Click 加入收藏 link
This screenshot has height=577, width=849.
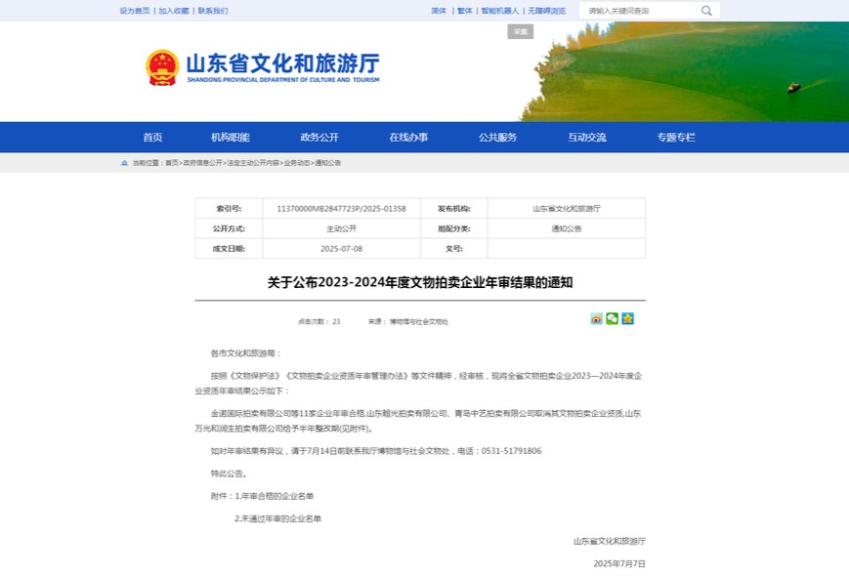[174, 11]
